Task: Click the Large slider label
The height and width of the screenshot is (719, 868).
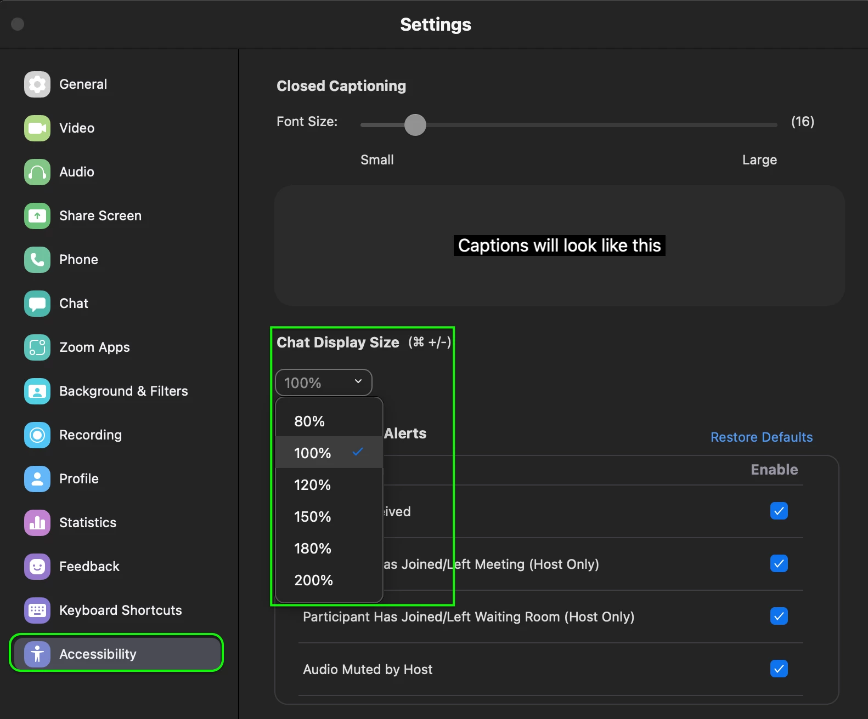Action: click(x=759, y=160)
